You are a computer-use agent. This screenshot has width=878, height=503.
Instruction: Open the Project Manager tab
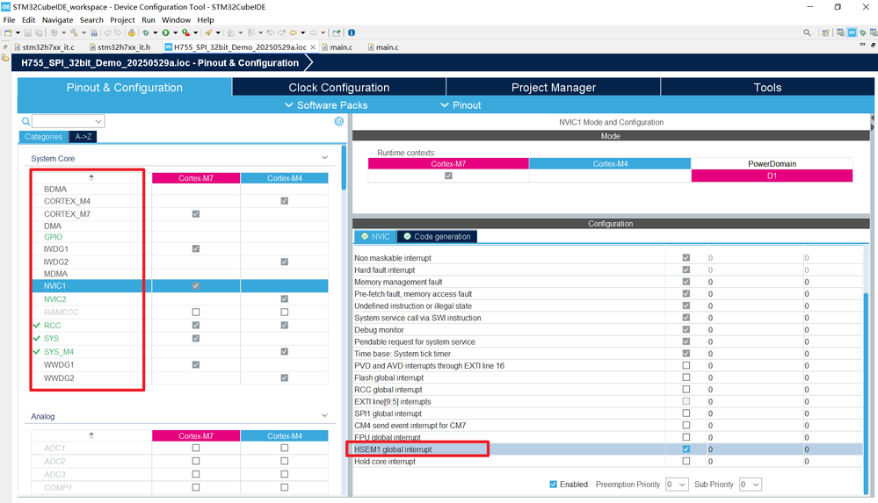[x=553, y=87]
